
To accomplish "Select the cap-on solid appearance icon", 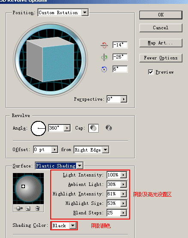I will pyautogui.click(x=94, y=128).
